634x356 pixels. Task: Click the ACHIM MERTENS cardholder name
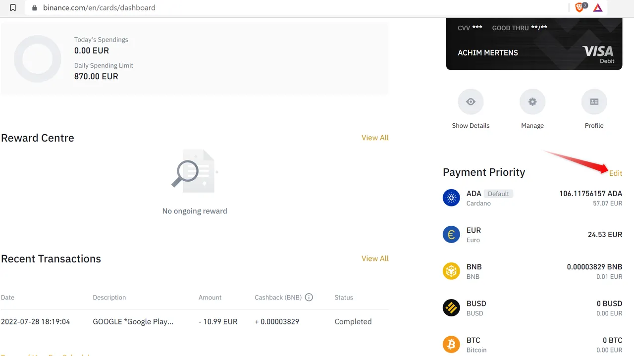coord(488,52)
